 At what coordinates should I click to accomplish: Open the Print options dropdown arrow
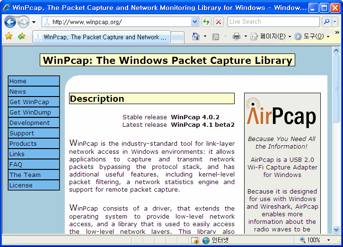click(246, 36)
